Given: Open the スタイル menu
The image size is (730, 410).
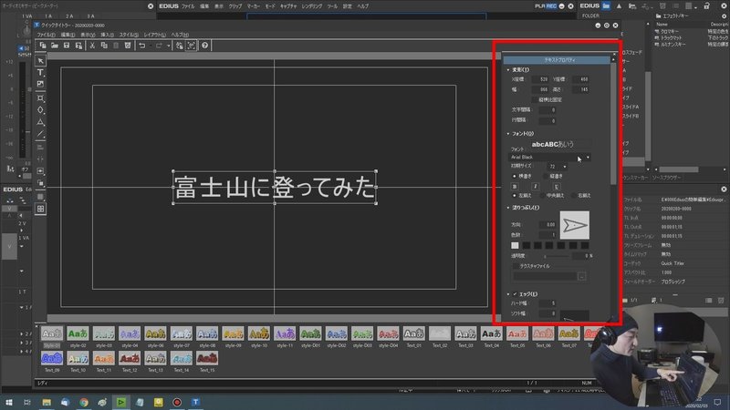Looking at the screenshot, I should pos(129,35).
